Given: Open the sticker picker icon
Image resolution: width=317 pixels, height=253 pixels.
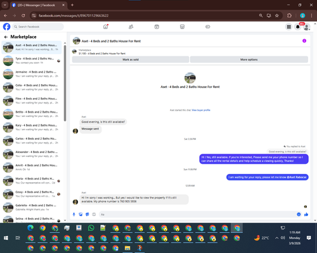Looking at the screenshot, I should 87,214.
